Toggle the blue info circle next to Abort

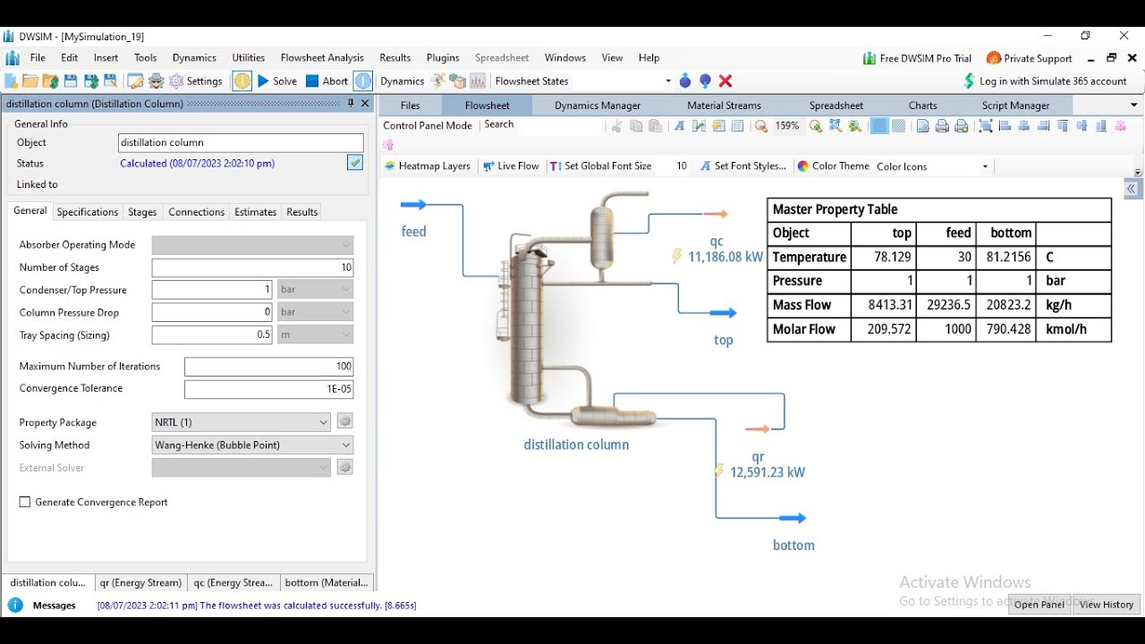point(362,81)
